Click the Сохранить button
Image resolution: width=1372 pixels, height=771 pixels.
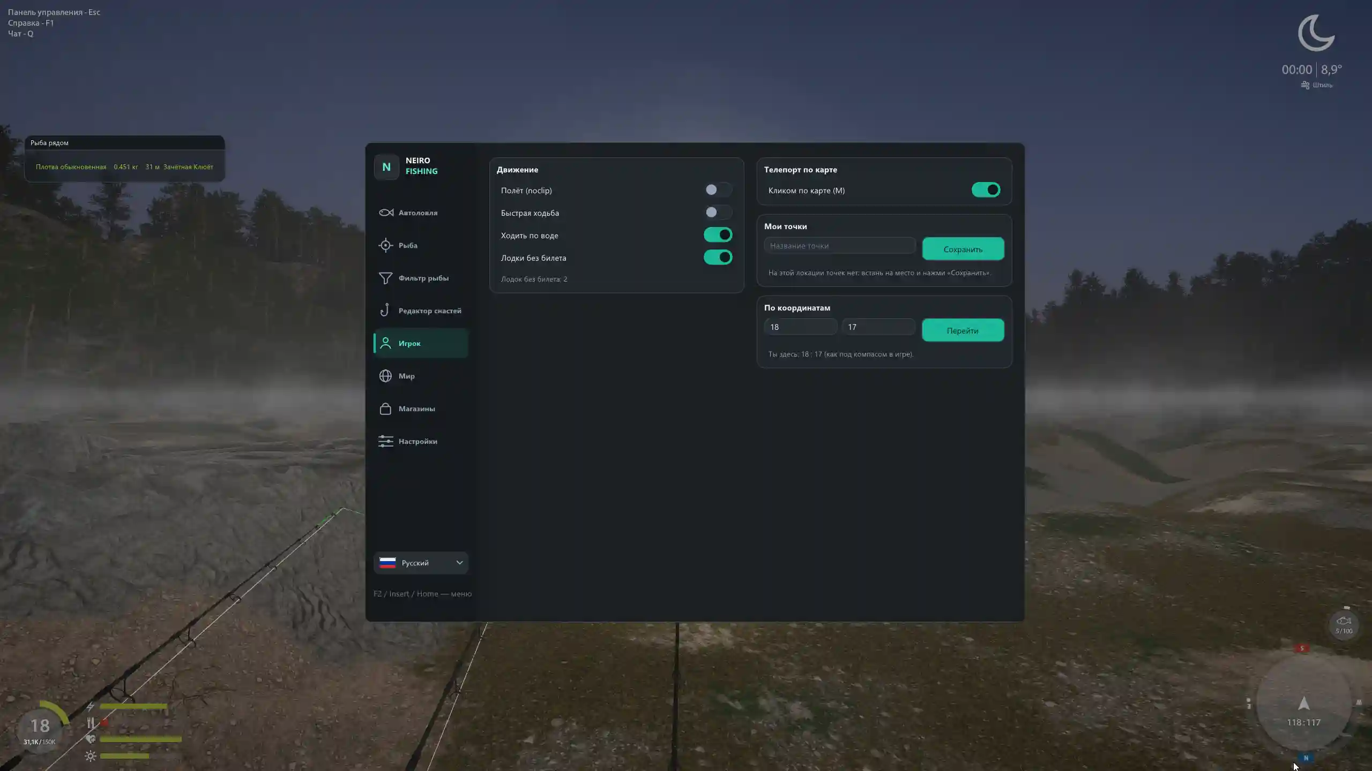963,249
